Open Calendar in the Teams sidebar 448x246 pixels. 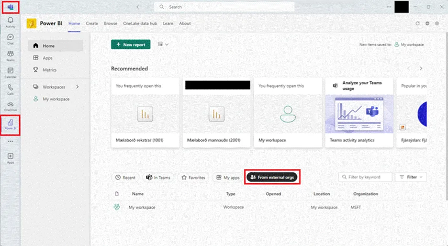coord(10,73)
